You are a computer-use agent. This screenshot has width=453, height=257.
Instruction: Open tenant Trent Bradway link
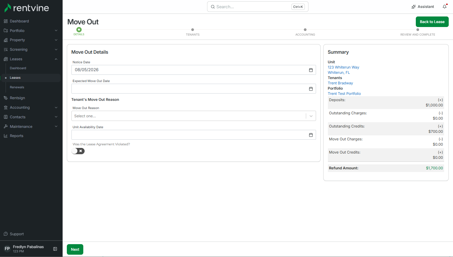(340, 83)
